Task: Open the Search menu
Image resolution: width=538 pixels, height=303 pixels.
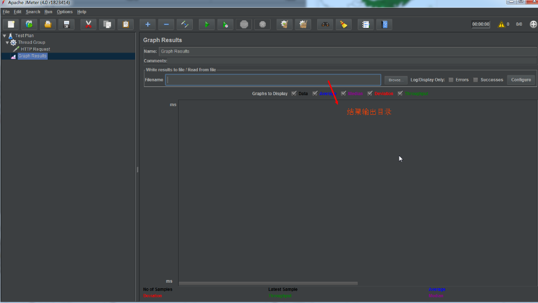Action: coord(33,11)
